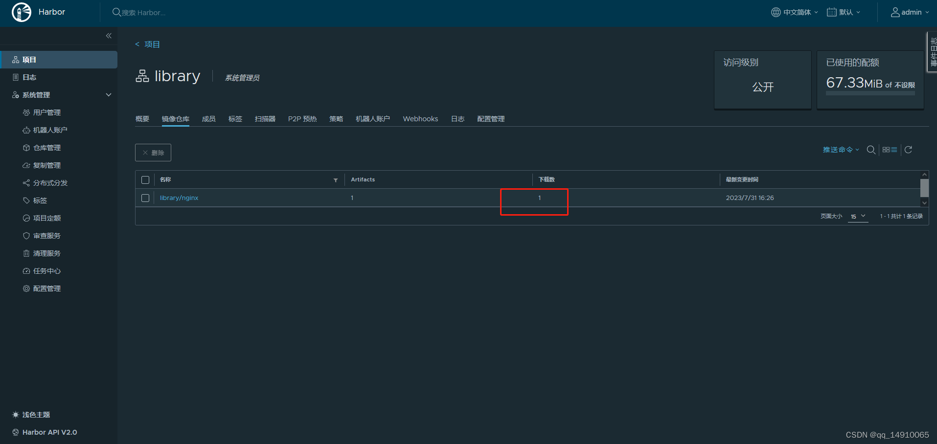
Task: Focus the 搜索 Harbor search field
Action: click(144, 13)
